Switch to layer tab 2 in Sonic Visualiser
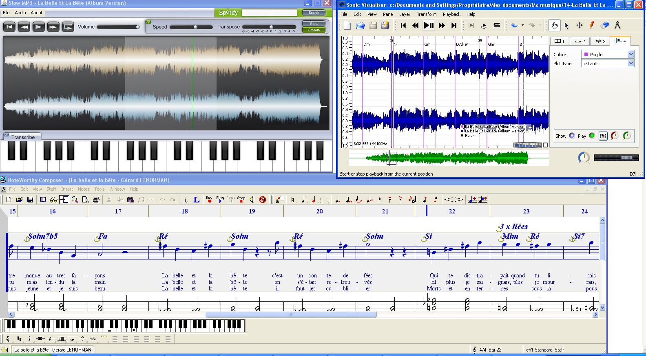The width and height of the screenshot is (646, 356). pyautogui.click(x=580, y=41)
